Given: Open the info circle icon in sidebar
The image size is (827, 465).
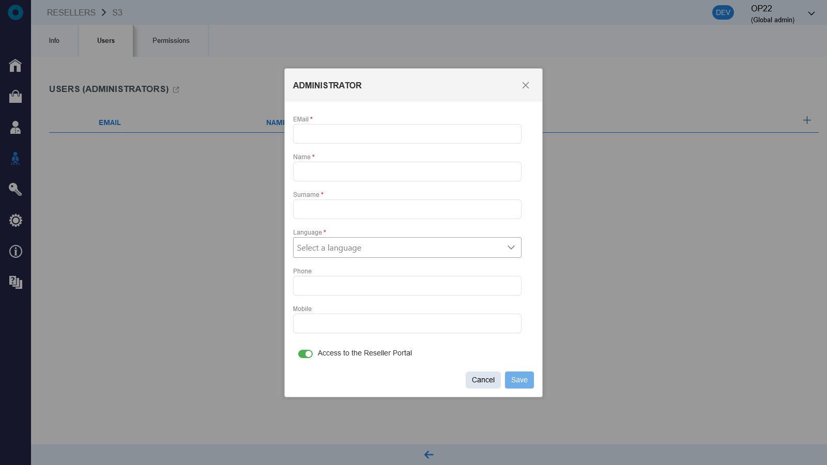Looking at the screenshot, I should [x=16, y=251].
